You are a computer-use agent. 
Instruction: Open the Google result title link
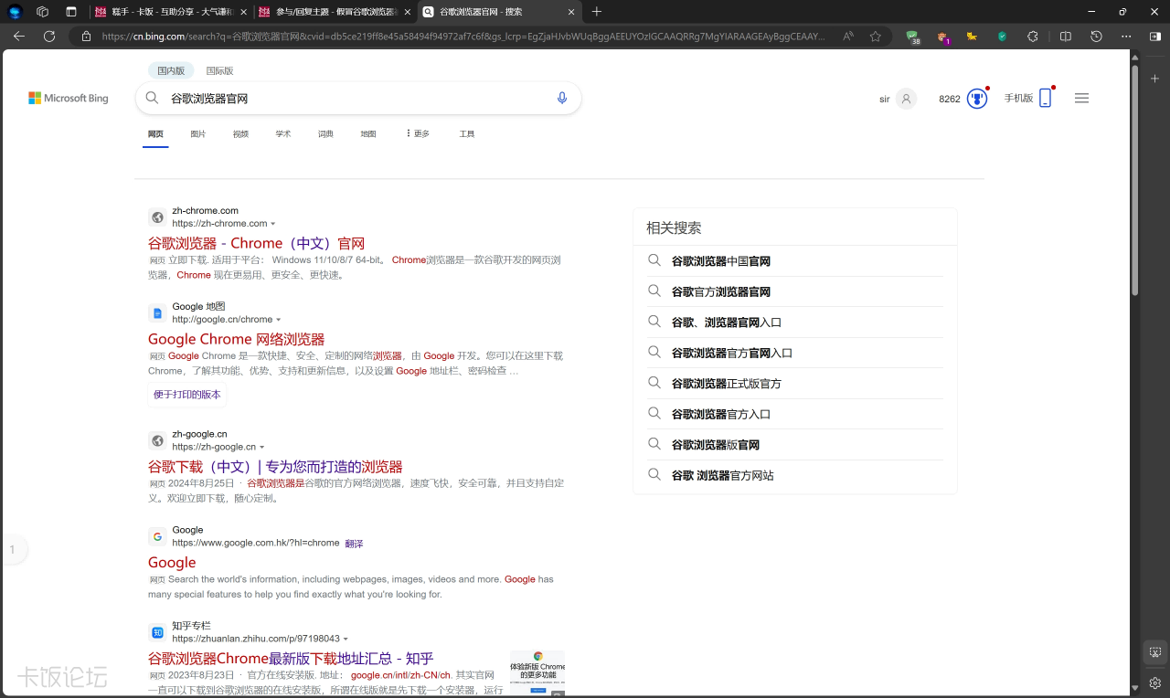click(x=172, y=562)
